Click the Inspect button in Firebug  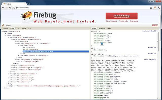8,26
